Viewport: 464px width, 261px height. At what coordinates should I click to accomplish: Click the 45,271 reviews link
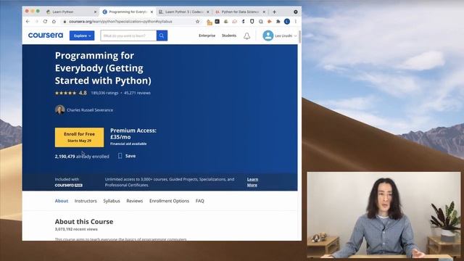[x=137, y=93]
